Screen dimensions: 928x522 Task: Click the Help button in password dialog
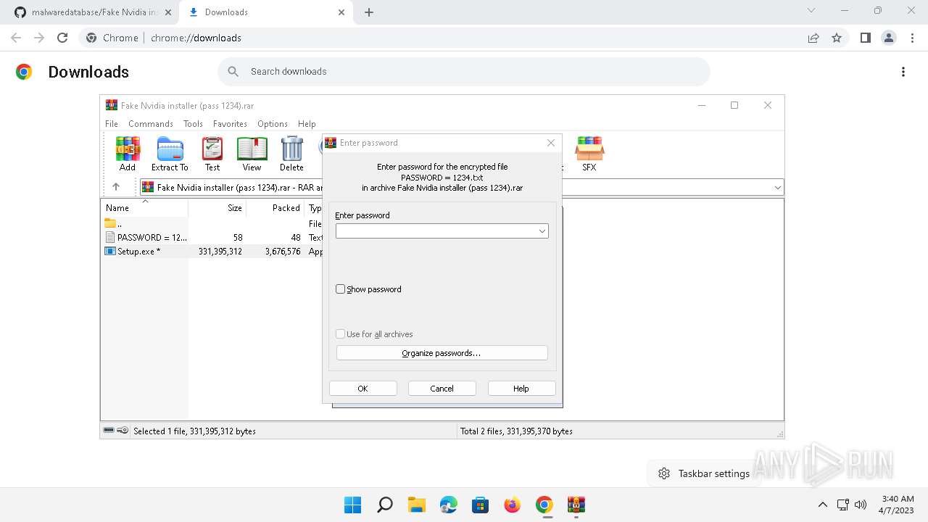click(x=521, y=389)
